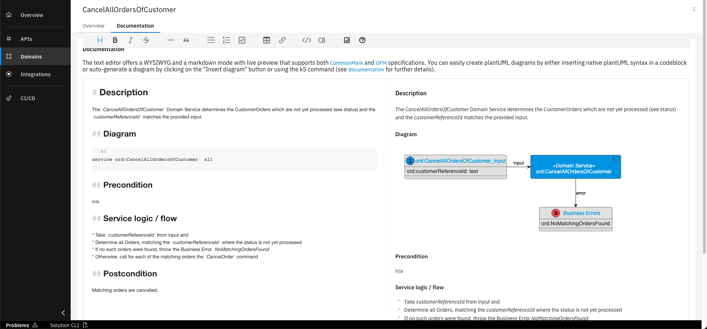Insert a hyperlink
The height and width of the screenshot is (329, 707).
click(x=282, y=40)
